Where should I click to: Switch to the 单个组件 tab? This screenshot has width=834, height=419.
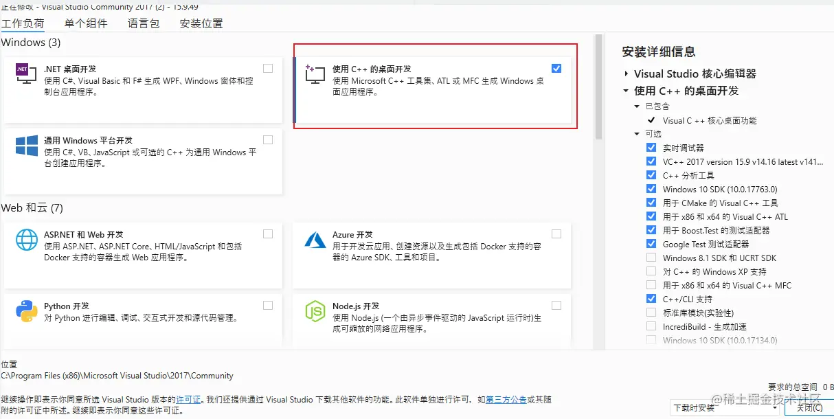click(x=86, y=23)
